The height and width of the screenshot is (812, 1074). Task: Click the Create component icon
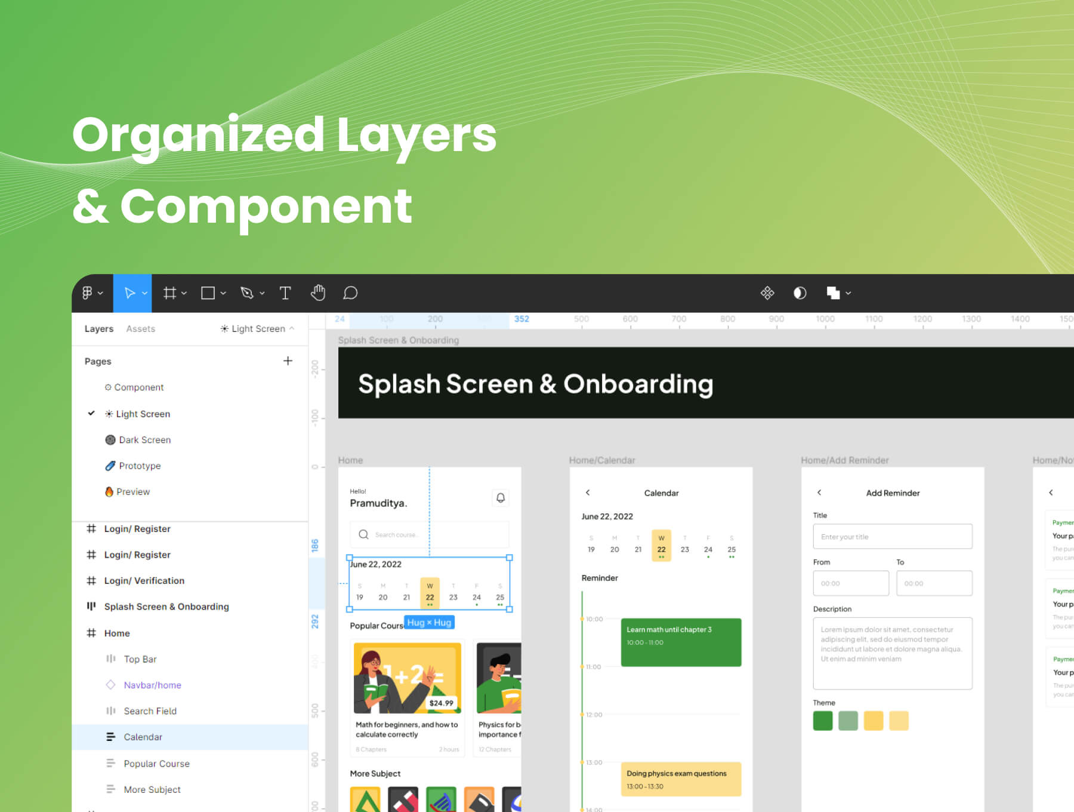click(767, 293)
